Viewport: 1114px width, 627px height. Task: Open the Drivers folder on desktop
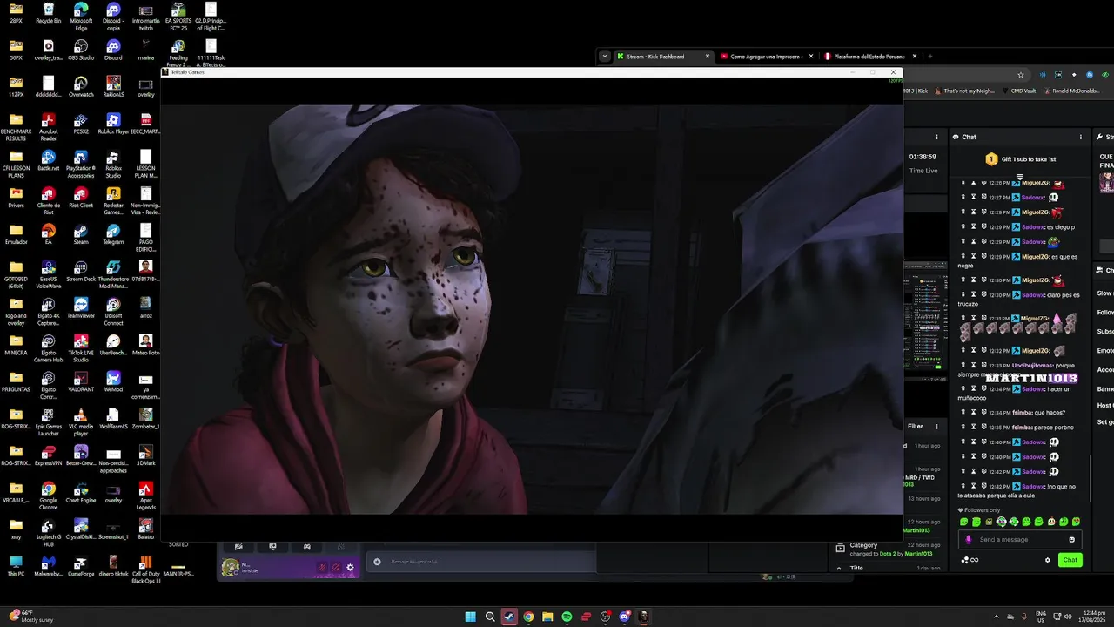click(x=16, y=196)
